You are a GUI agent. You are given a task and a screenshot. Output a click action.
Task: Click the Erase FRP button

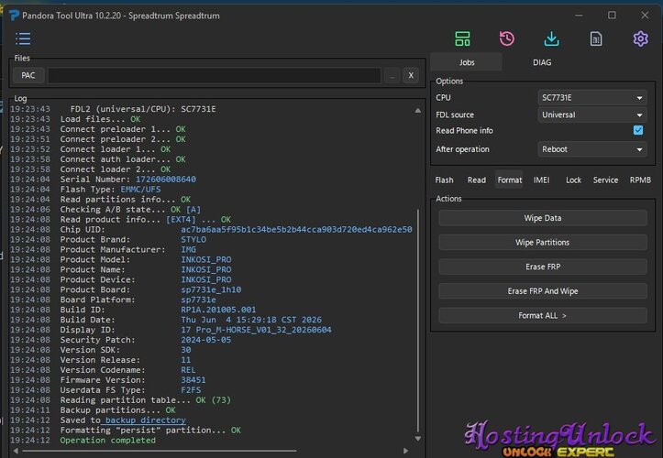(543, 267)
